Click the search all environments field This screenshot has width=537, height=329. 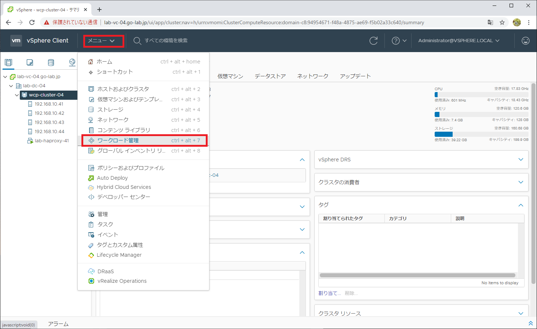(166, 41)
